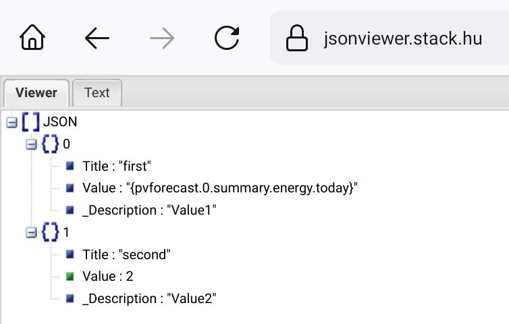This screenshot has height=324, width=509.
Task: Click the forward arrow button
Action: point(162,38)
